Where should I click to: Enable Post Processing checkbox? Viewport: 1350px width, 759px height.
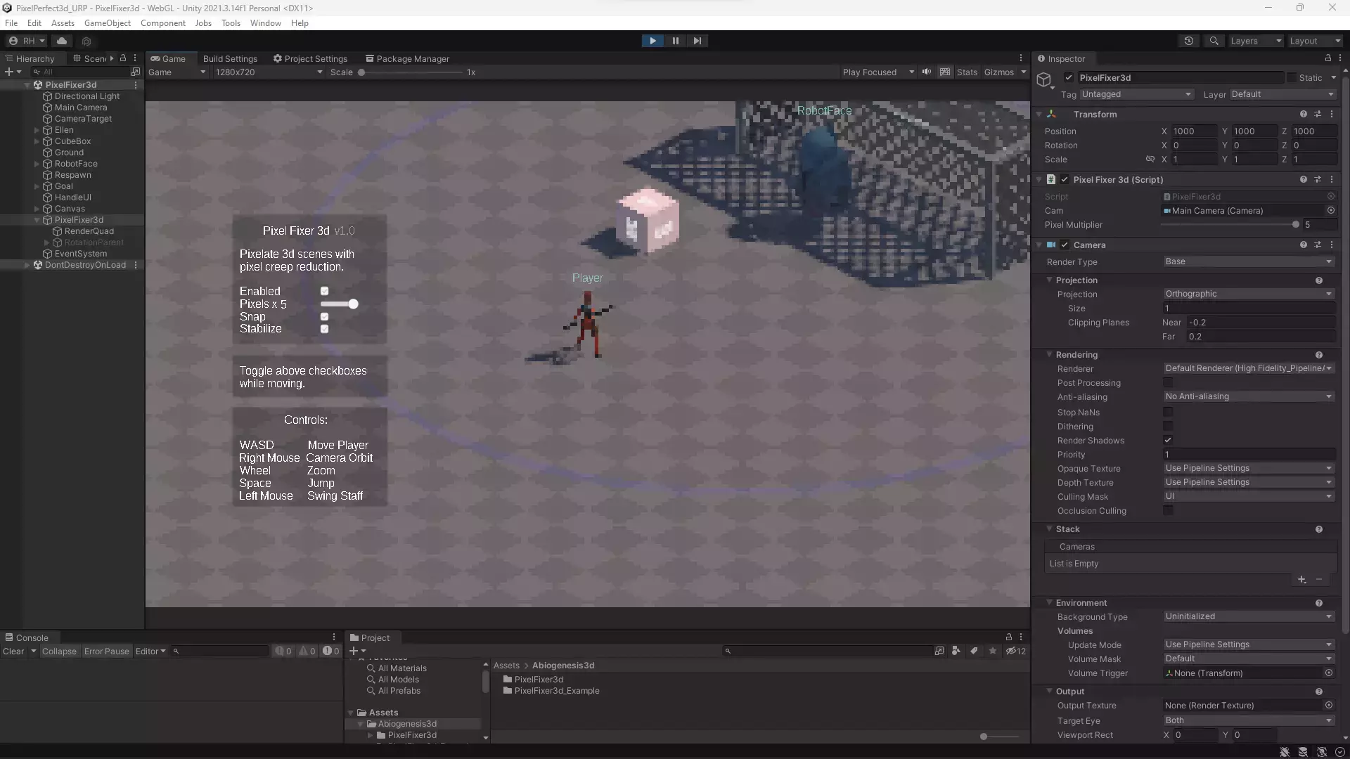(x=1168, y=383)
